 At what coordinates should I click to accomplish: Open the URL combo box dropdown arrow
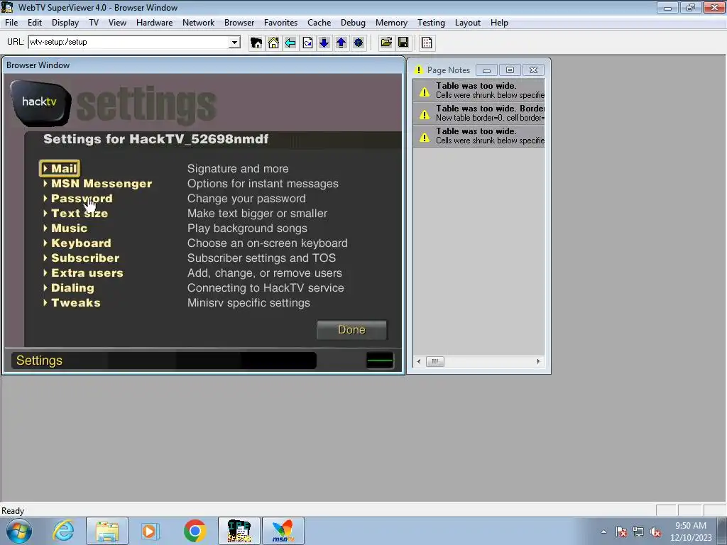234,42
